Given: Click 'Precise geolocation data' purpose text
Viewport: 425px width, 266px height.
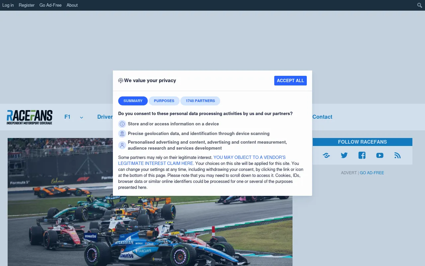Looking at the screenshot, I should [x=199, y=134].
